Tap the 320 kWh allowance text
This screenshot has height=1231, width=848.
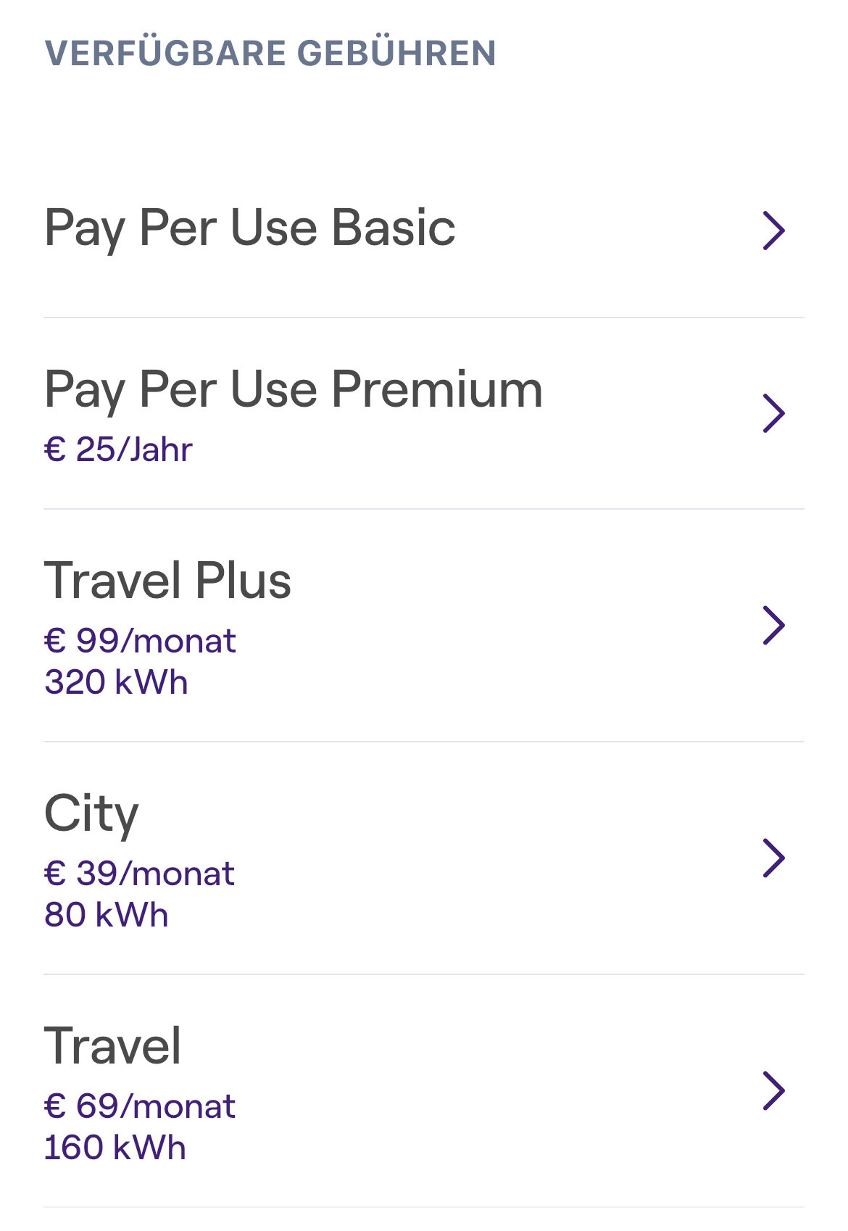[116, 682]
